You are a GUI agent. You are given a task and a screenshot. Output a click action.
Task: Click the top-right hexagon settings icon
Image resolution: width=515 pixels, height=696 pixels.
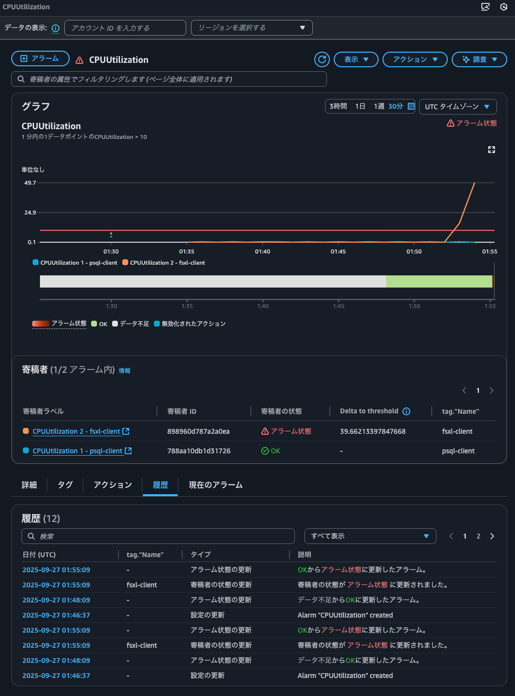(x=504, y=7)
